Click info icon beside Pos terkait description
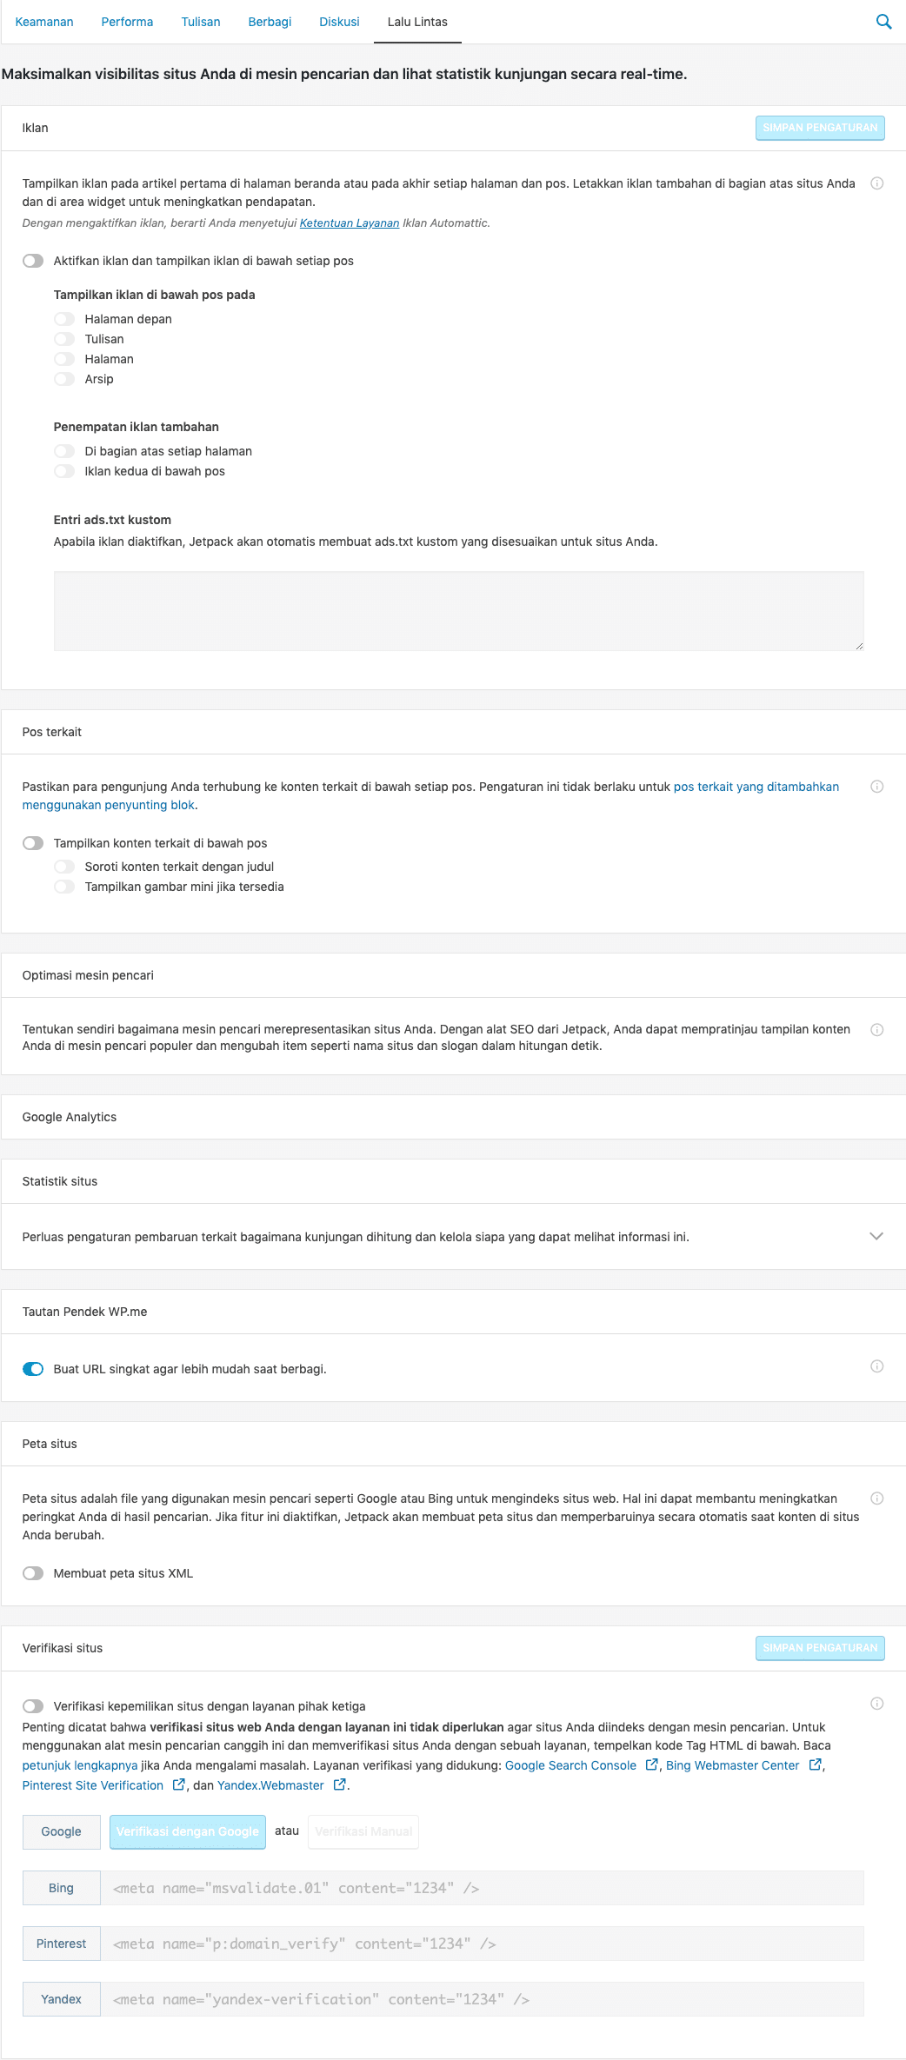The image size is (906, 2060). tap(877, 787)
